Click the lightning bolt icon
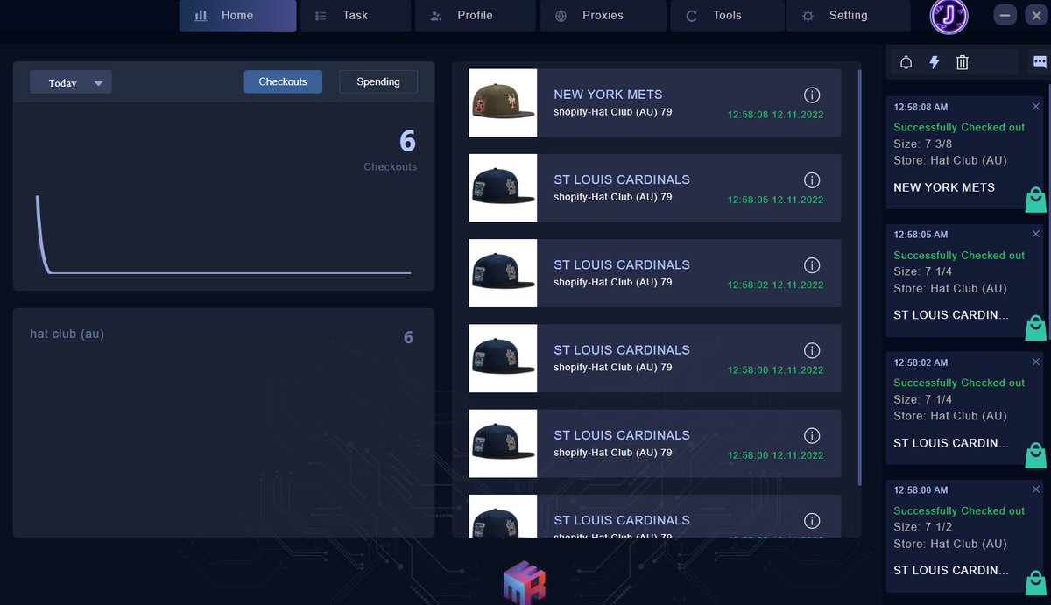 tap(935, 62)
